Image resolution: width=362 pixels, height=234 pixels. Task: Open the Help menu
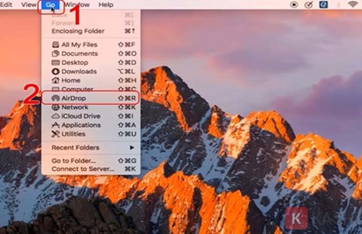(106, 5)
